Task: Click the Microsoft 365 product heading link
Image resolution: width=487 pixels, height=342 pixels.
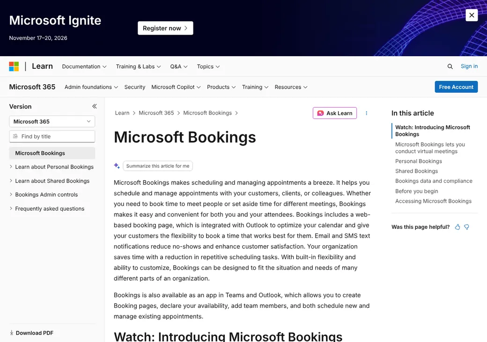Action: pyautogui.click(x=32, y=87)
